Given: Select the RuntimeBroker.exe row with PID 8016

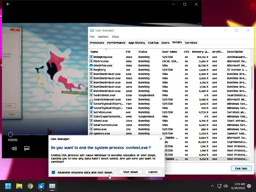Looking at the screenshot, I should click(x=169, y=74).
